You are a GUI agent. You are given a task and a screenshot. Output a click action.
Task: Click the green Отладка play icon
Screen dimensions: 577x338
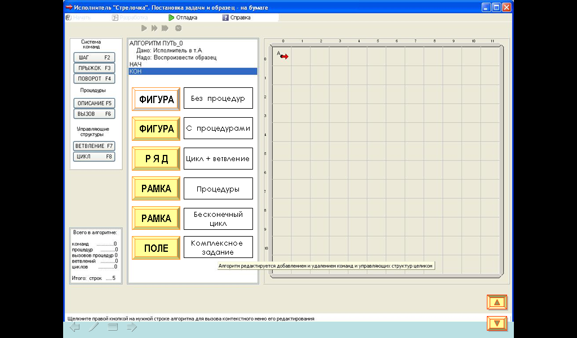coord(171,17)
